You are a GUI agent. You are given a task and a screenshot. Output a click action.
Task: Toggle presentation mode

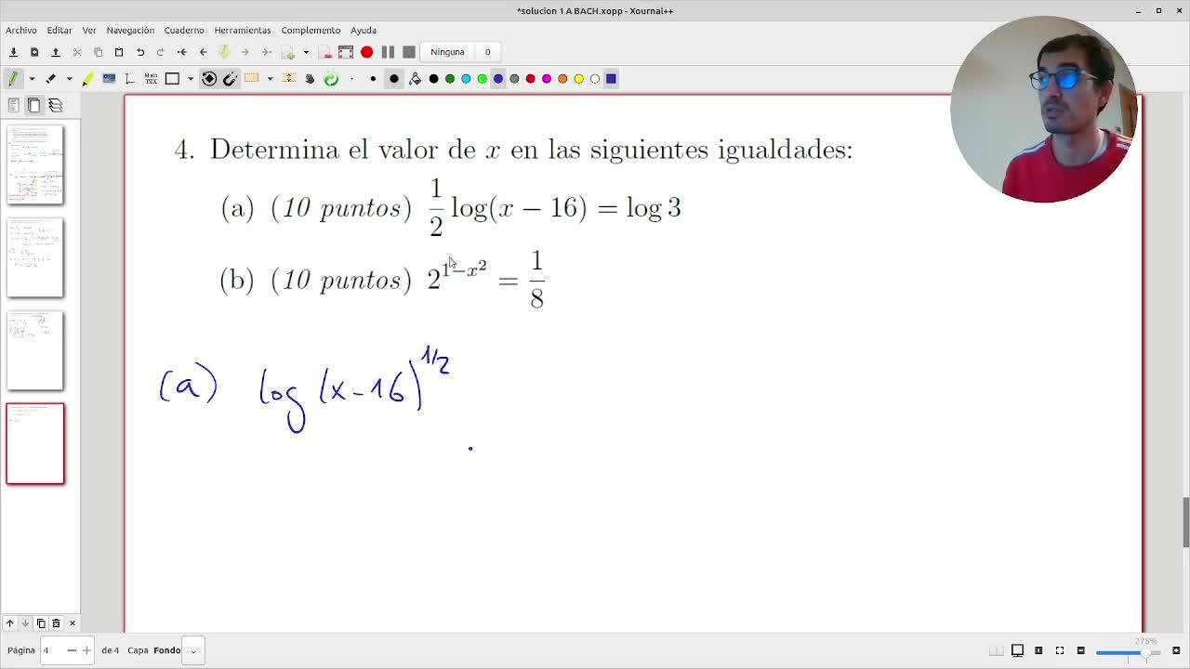(1017, 650)
